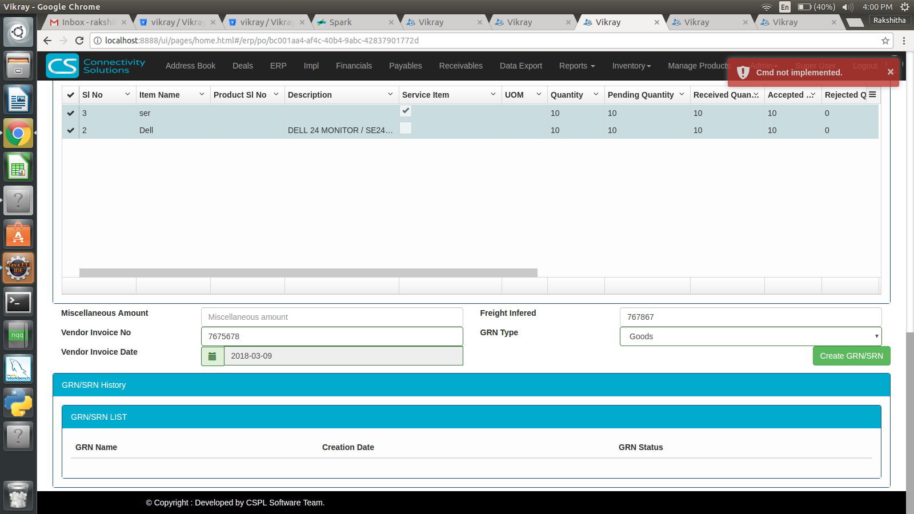Screen dimensions: 914x514
Task: Close the 'Cmd not implemented' alert
Action: coord(890,72)
